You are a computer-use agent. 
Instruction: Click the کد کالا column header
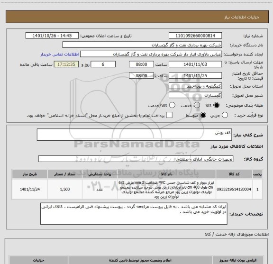pyautogui.click(x=234, y=174)
